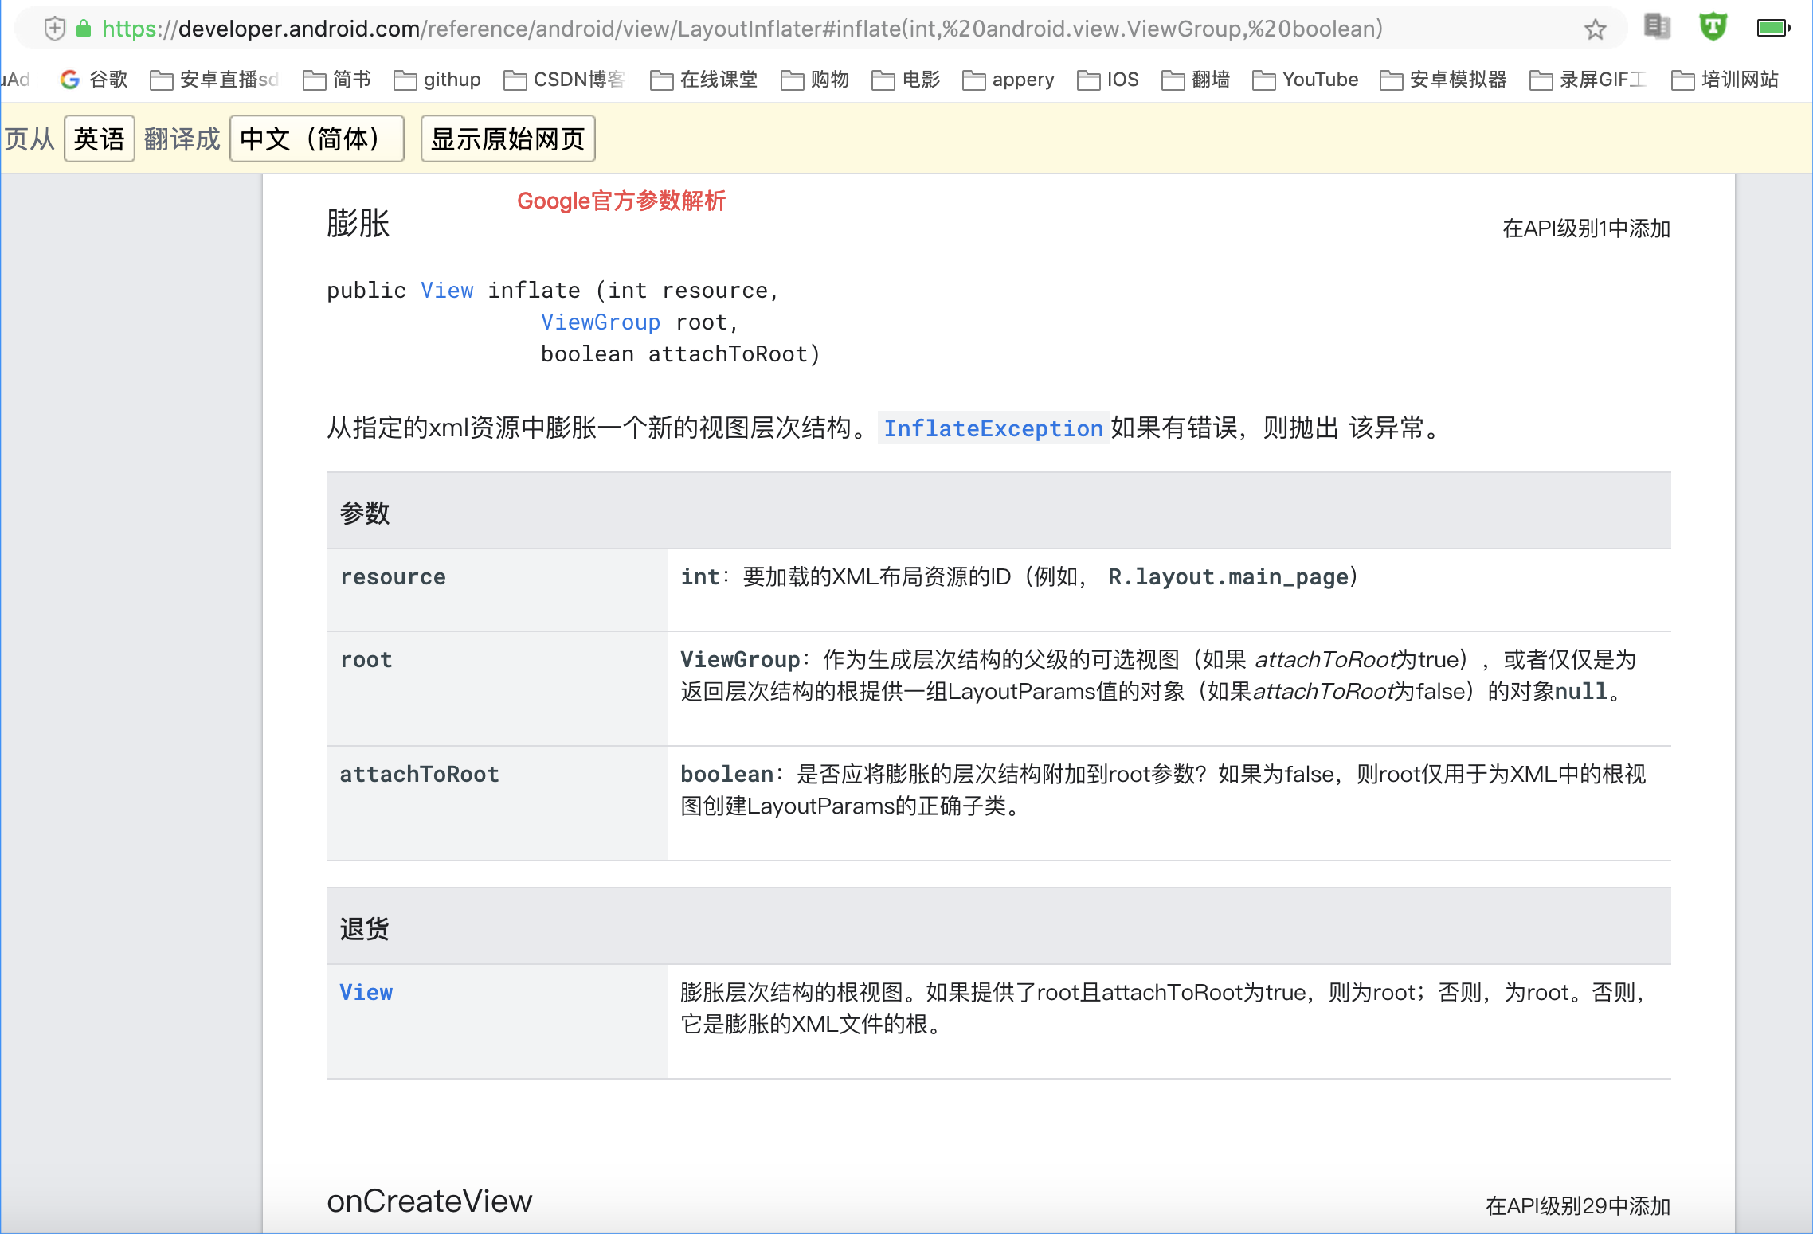Click the 显示原始网页 button
The image size is (1813, 1234).
(507, 139)
